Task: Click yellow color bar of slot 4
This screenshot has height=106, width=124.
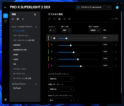Action: pyautogui.click(x=48, y=59)
